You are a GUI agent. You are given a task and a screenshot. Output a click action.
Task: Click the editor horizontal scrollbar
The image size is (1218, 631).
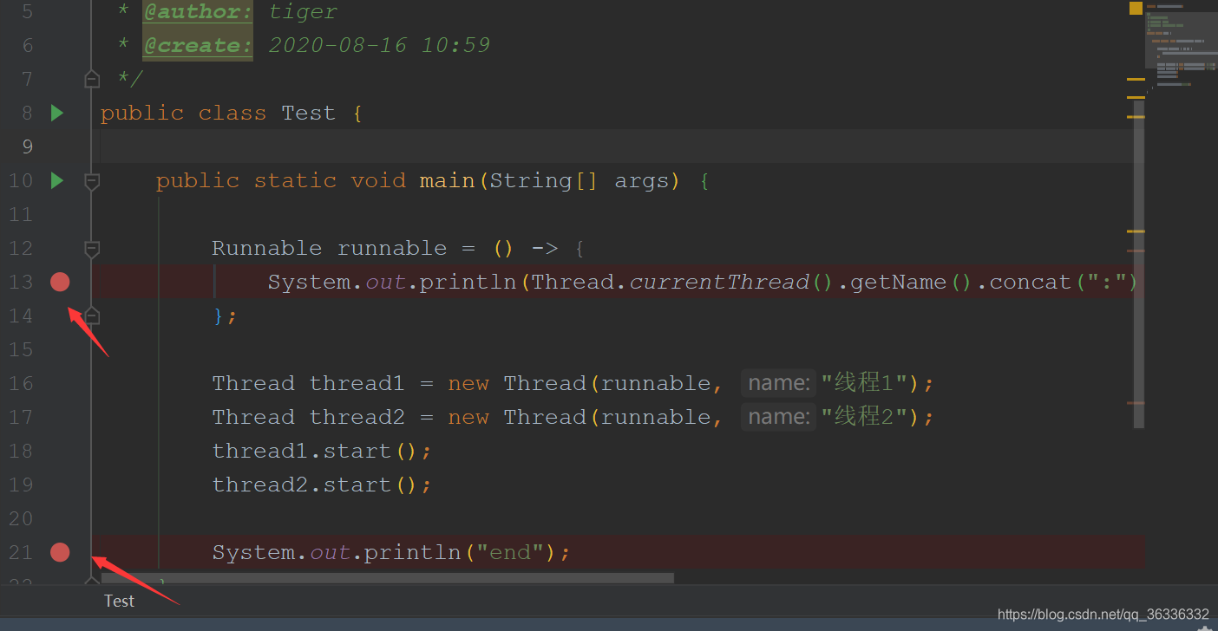tap(388, 577)
